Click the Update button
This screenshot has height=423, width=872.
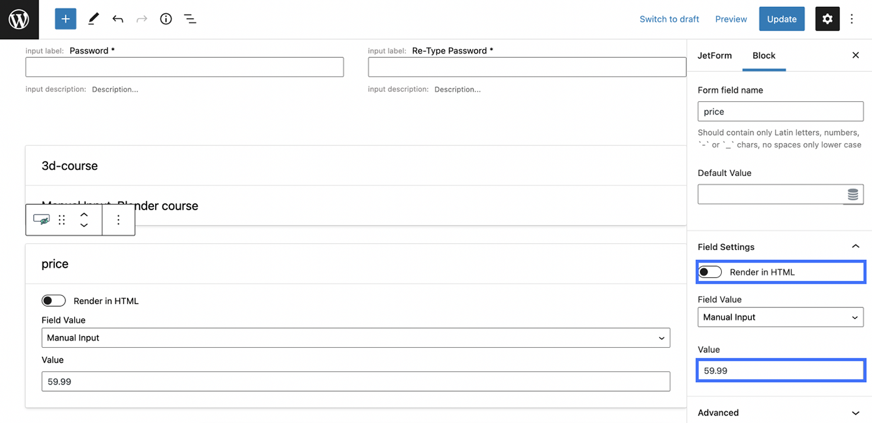click(x=782, y=19)
